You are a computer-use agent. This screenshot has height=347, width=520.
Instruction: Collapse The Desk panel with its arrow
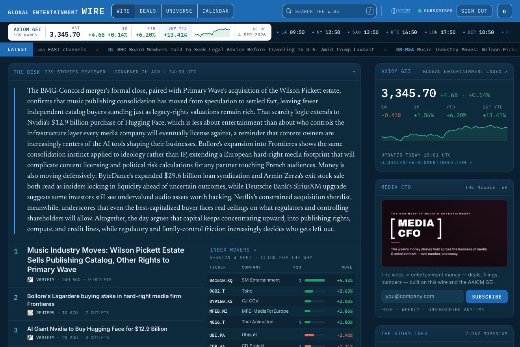click(354, 72)
